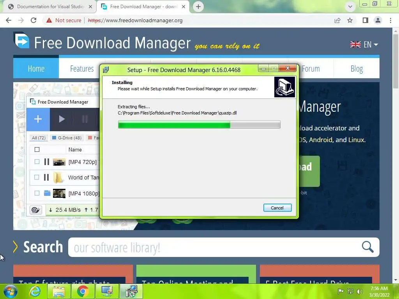Click the volume icon in system tray

[x=359, y=291]
